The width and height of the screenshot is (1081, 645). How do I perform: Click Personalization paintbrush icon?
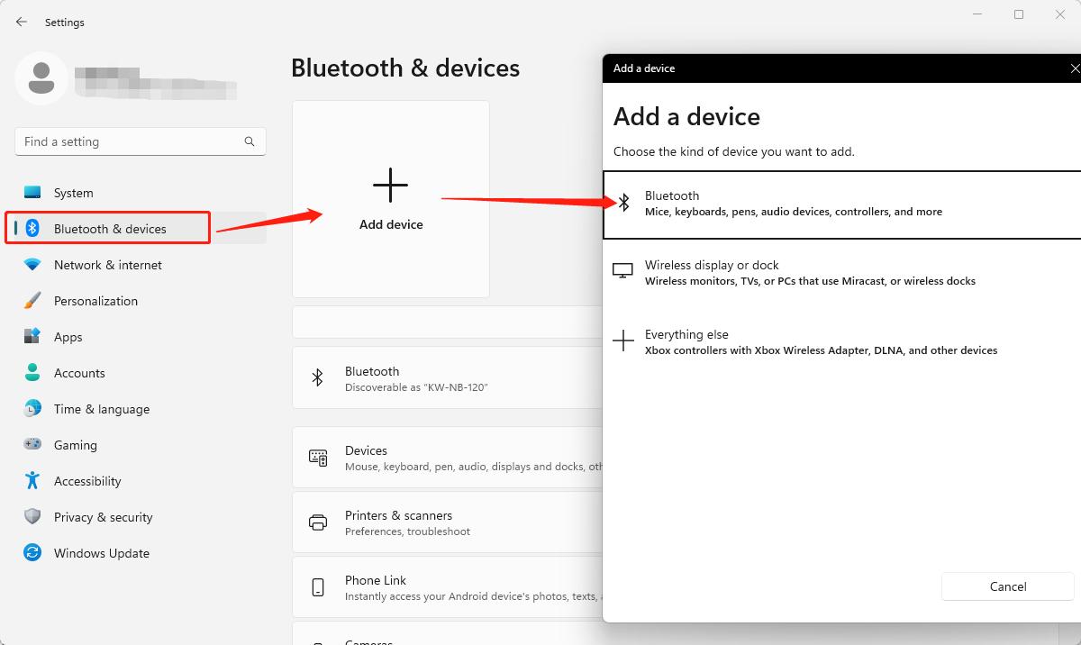[x=32, y=301]
